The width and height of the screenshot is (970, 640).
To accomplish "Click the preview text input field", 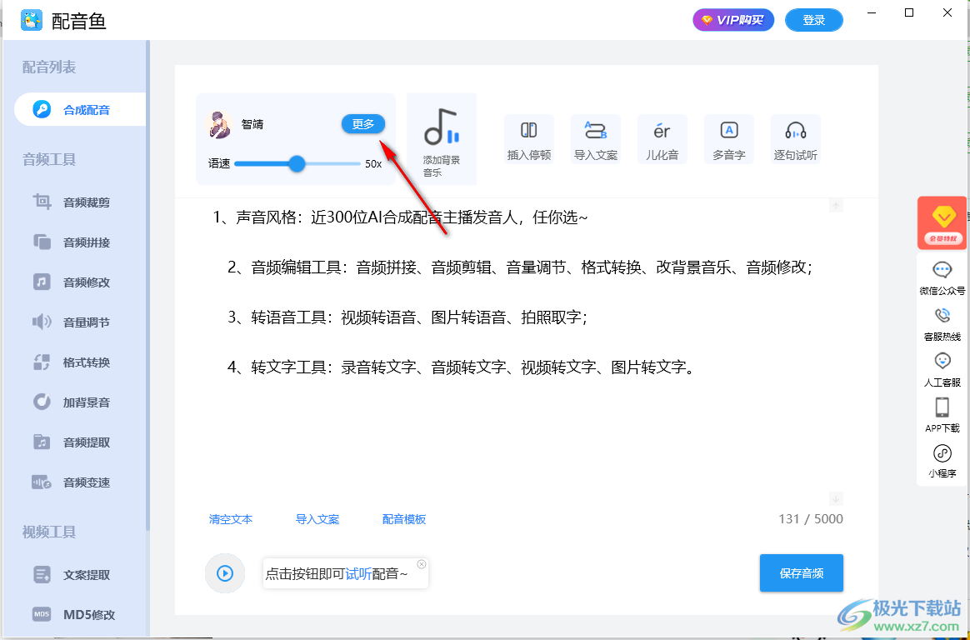I will (342, 572).
